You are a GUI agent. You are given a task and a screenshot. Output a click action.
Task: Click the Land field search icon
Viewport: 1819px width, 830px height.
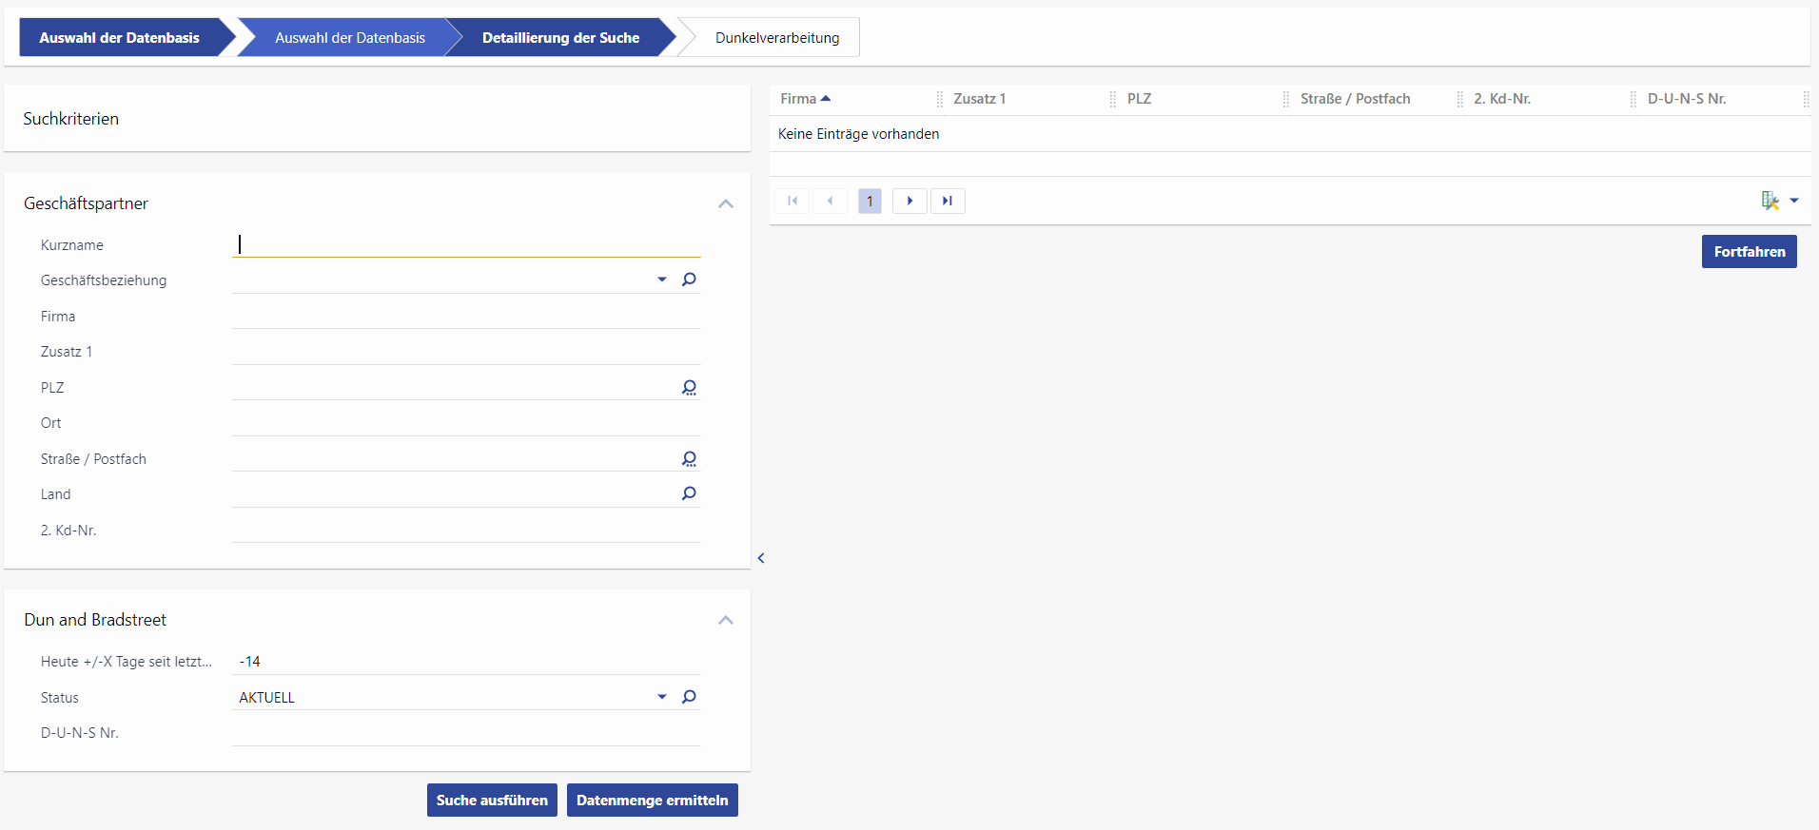click(689, 493)
